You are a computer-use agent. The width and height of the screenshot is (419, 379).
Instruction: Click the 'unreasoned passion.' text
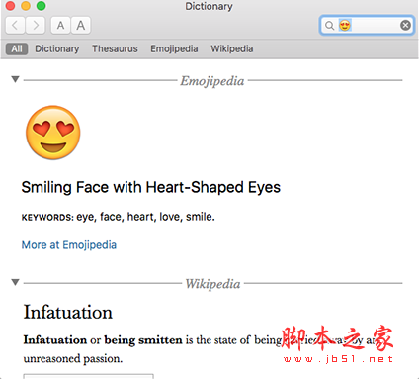tap(73, 358)
